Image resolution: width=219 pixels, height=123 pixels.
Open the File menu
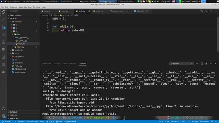2,7
